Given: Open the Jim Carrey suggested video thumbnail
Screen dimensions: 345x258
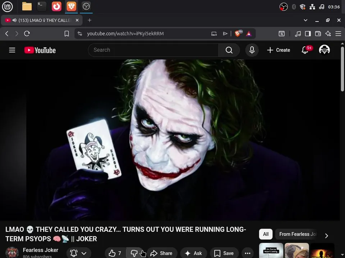Looking at the screenshot, I should tap(271, 250).
